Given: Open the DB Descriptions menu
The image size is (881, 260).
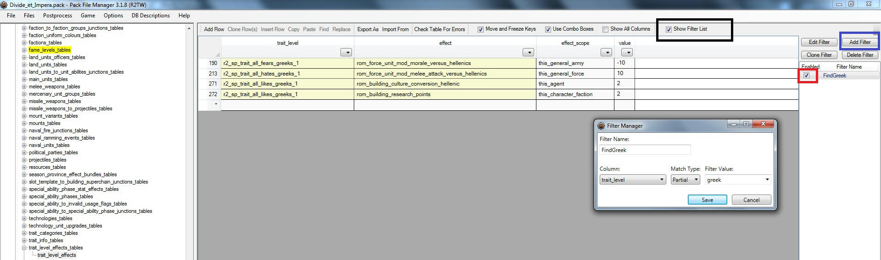Looking at the screenshot, I should click(151, 16).
